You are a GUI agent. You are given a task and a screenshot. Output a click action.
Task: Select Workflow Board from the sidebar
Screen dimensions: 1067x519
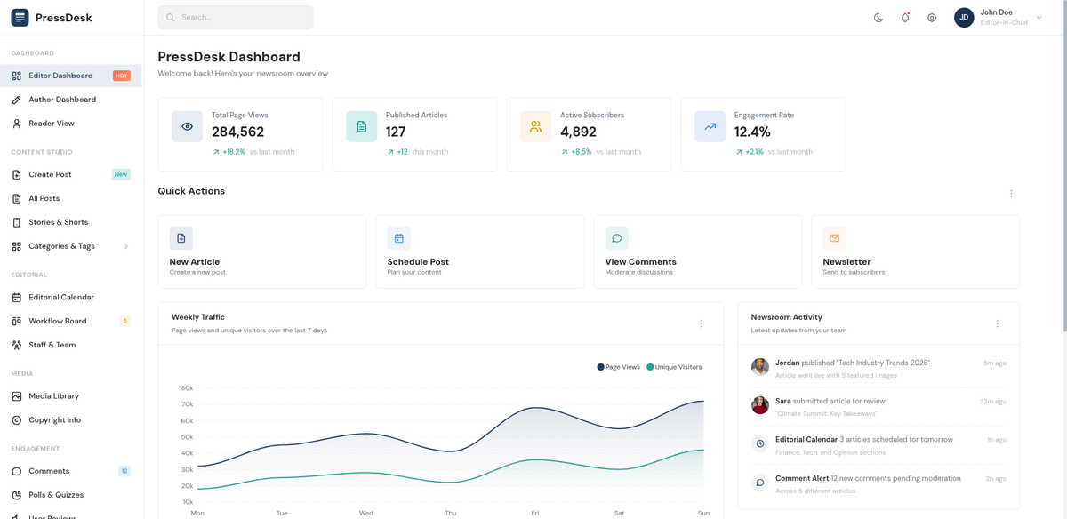tap(51, 320)
